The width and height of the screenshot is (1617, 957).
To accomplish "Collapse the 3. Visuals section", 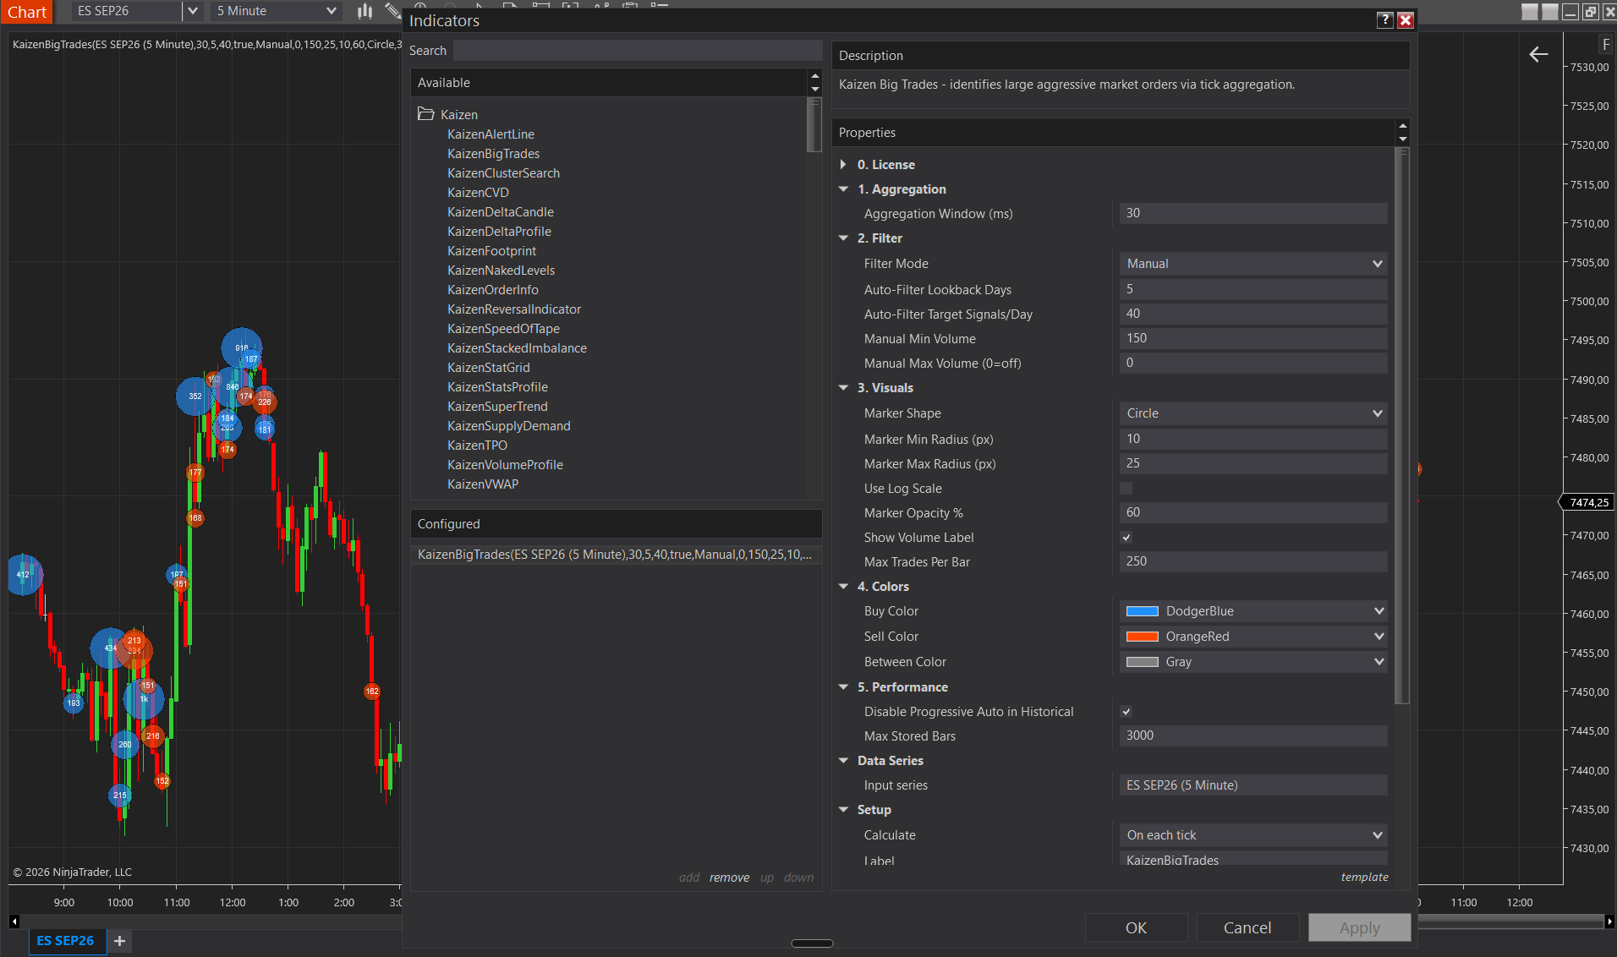I will (x=843, y=388).
